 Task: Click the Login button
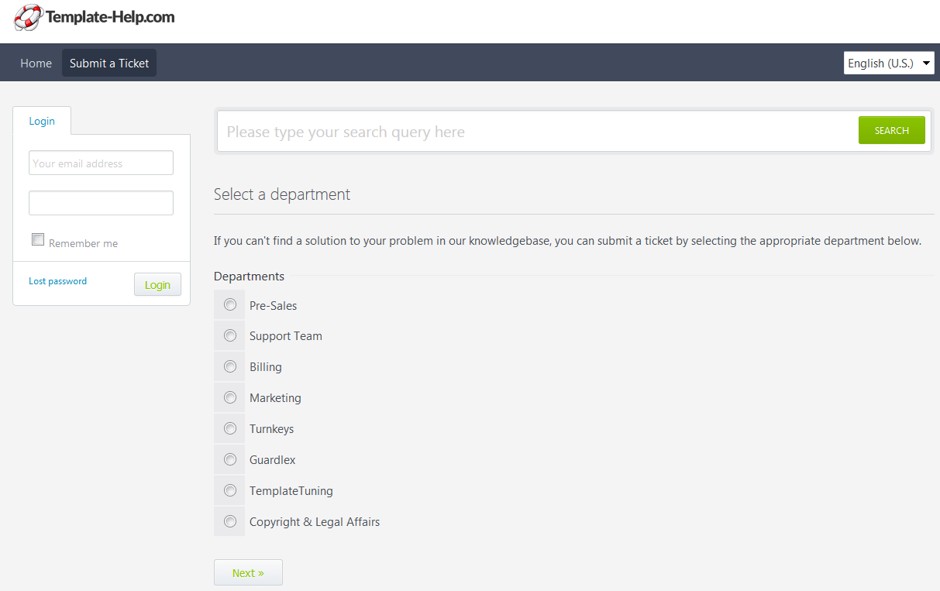(157, 284)
